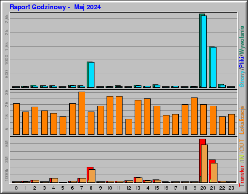Click the hour label '20' on the x-axis

coord(203,188)
